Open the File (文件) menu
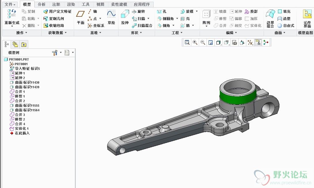 coord(10,4)
